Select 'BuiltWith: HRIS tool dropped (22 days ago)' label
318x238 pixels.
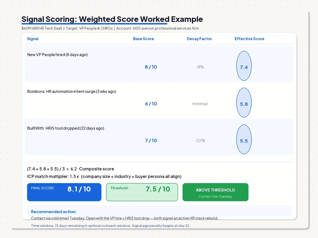point(65,128)
